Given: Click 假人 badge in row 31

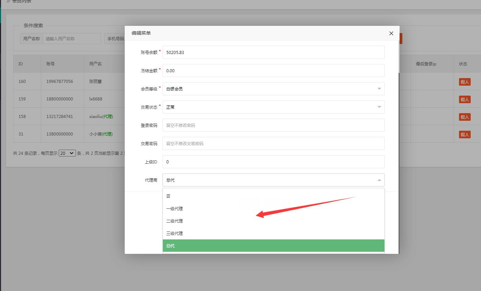Looking at the screenshot, I should pos(465,134).
